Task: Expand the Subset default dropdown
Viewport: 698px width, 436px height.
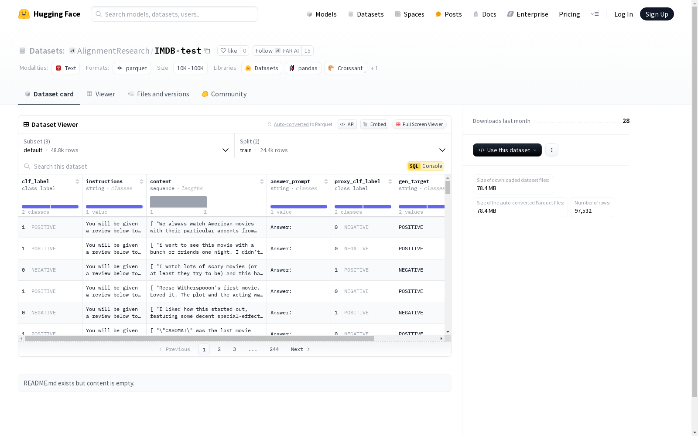Action: point(127,146)
